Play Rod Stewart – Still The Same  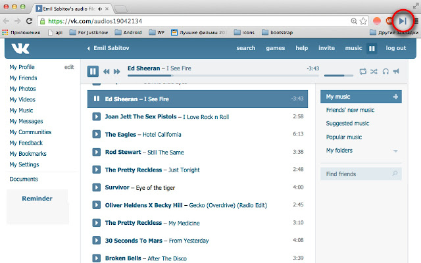[97, 152]
